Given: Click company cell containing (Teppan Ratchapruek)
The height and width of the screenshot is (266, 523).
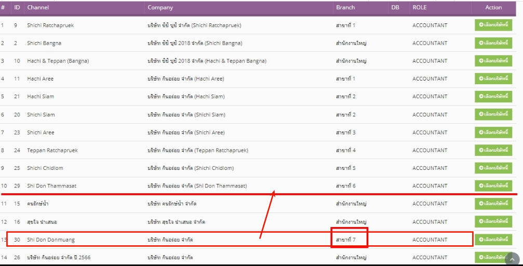Looking at the screenshot, I should pyautogui.click(x=198, y=150).
